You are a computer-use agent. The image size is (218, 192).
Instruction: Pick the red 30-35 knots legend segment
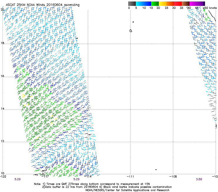pyautogui.click(x=178, y=4)
